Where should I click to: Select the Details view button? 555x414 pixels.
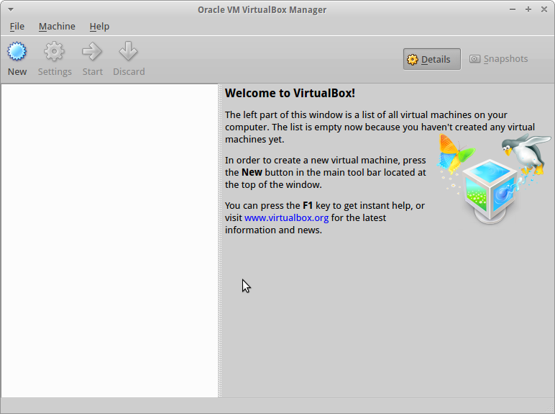[432, 59]
